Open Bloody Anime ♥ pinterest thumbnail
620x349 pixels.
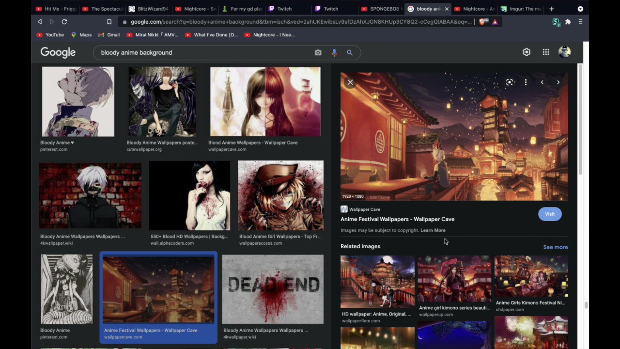78,102
